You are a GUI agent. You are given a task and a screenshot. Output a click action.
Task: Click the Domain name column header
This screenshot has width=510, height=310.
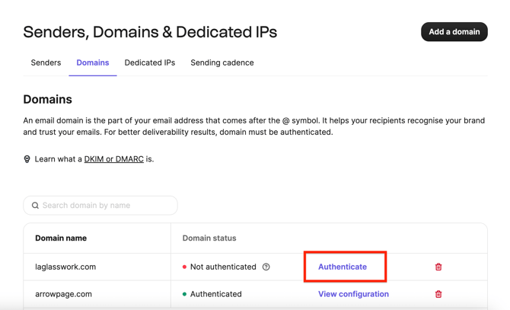[61, 238]
